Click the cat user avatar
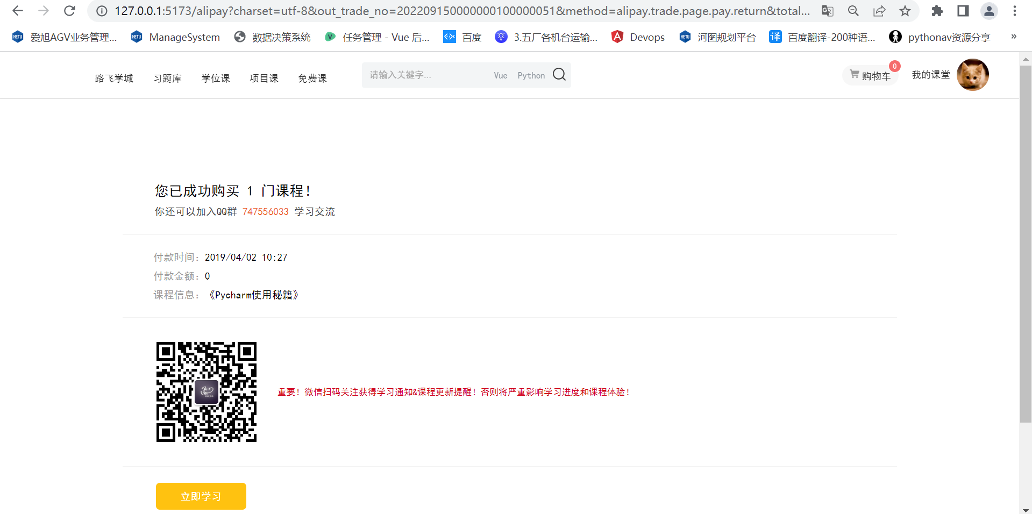The height and width of the screenshot is (514, 1032). pos(973,75)
